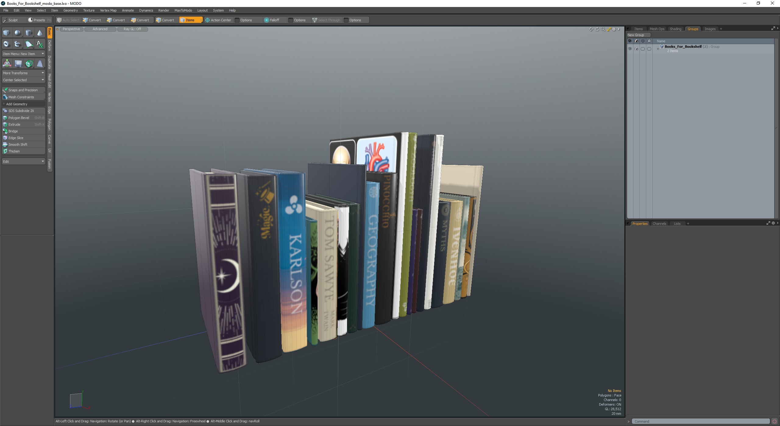This screenshot has width=780, height=426.
Task: Select the Thicken tool
Action: pyautogui.click(x=23, y=151)
